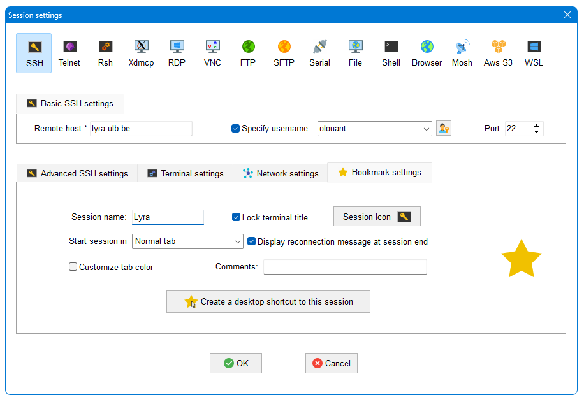This screenshot has width=584, height=402.
Task: Uncheck Specify username
Action: [235, 128]
